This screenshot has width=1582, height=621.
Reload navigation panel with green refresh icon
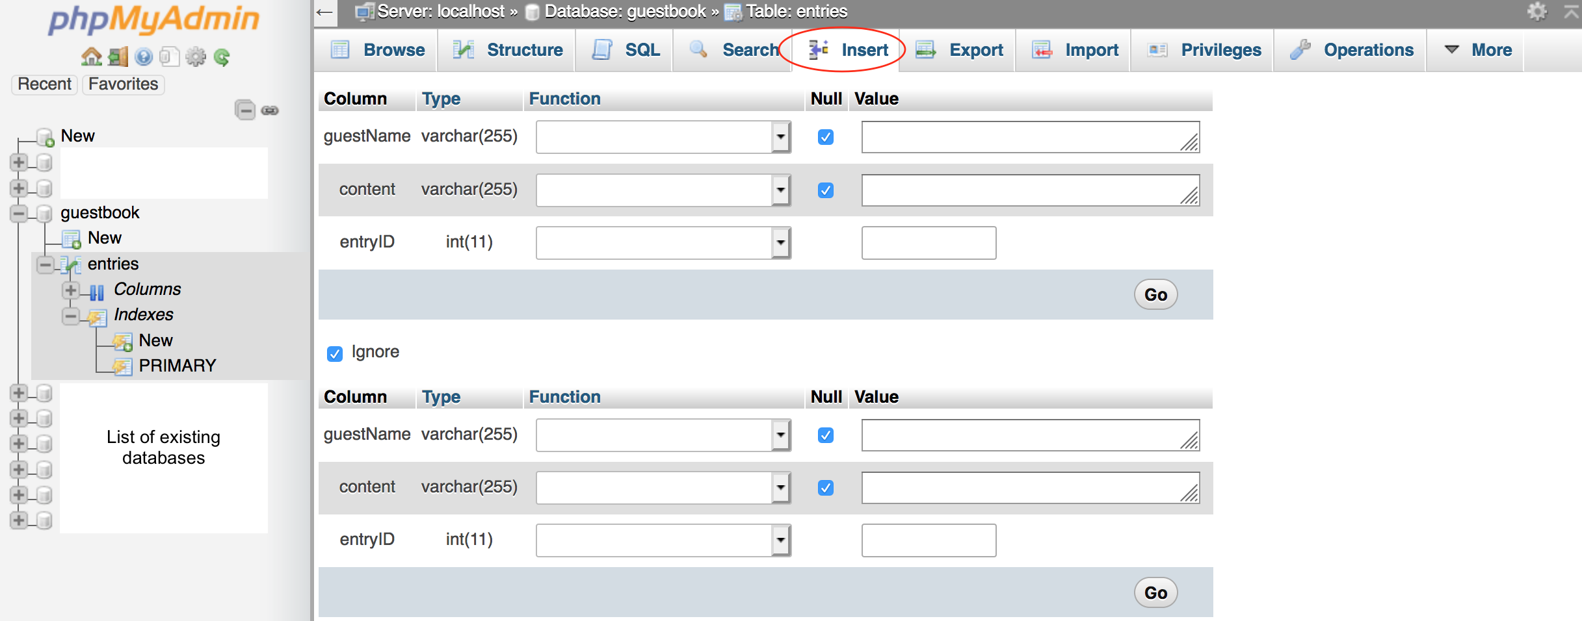222,57
